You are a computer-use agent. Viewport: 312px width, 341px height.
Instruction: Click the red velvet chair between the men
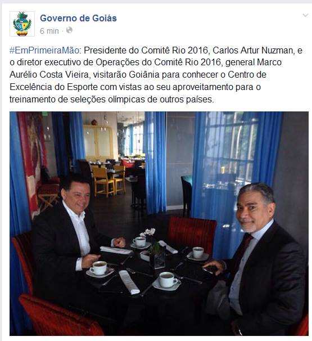click(x=191, y=233)
